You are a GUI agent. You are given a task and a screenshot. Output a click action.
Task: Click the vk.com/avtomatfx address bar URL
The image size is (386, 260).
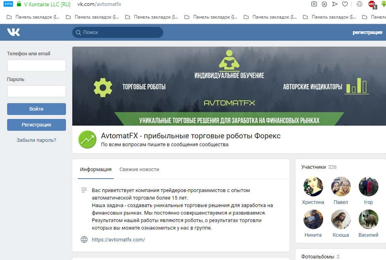pyautogui.click(x=99, y=4)
